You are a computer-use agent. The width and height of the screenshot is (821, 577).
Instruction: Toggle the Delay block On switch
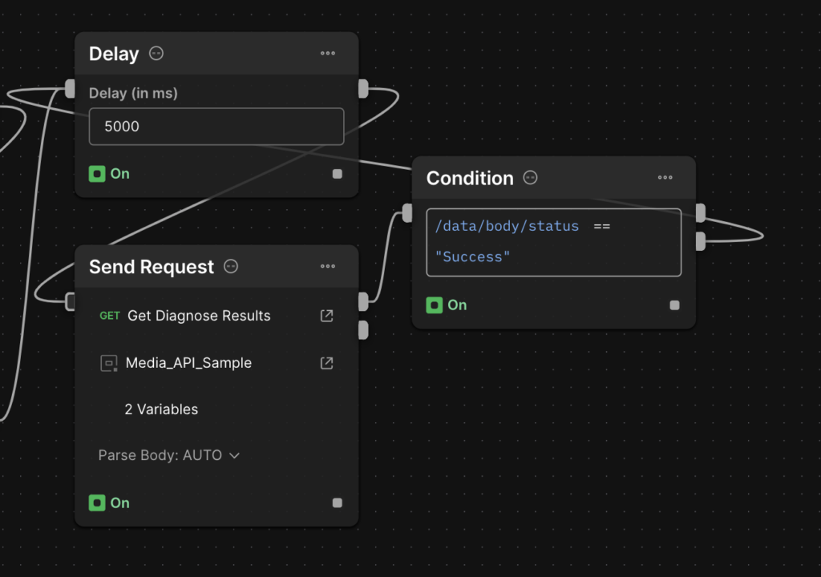click(x=97, y=174)
